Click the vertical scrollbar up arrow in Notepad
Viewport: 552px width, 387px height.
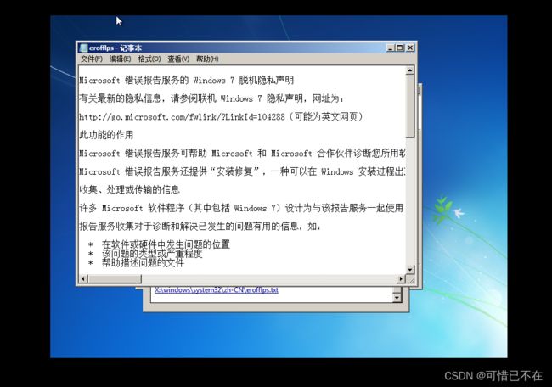[410, 70]
